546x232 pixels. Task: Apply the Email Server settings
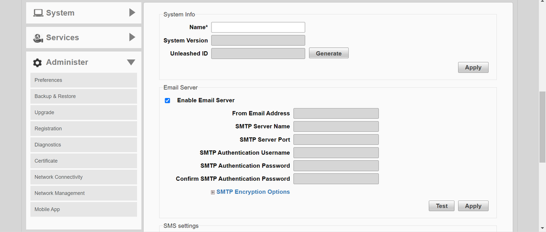pos(473,206)
